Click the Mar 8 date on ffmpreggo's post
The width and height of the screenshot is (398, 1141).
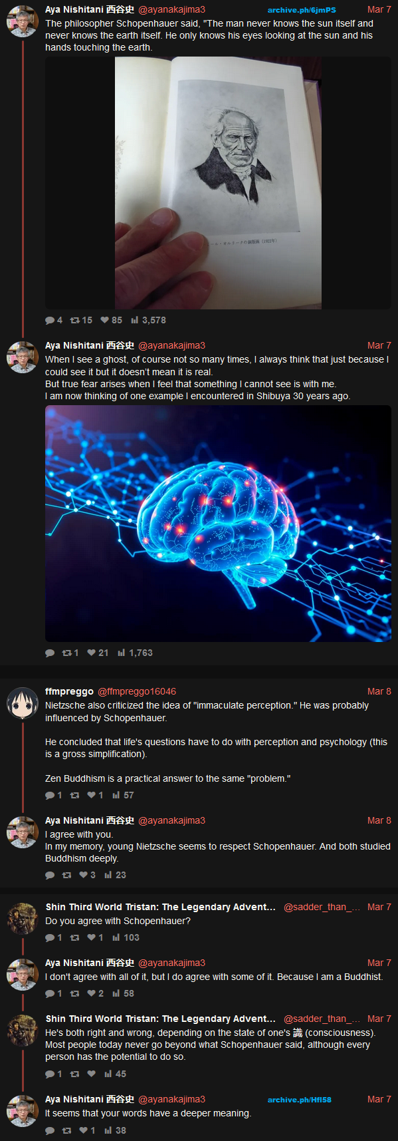(379, 691)
